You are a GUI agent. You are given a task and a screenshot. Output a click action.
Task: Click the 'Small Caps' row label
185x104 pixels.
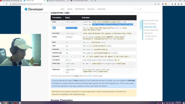pos(56,64)
